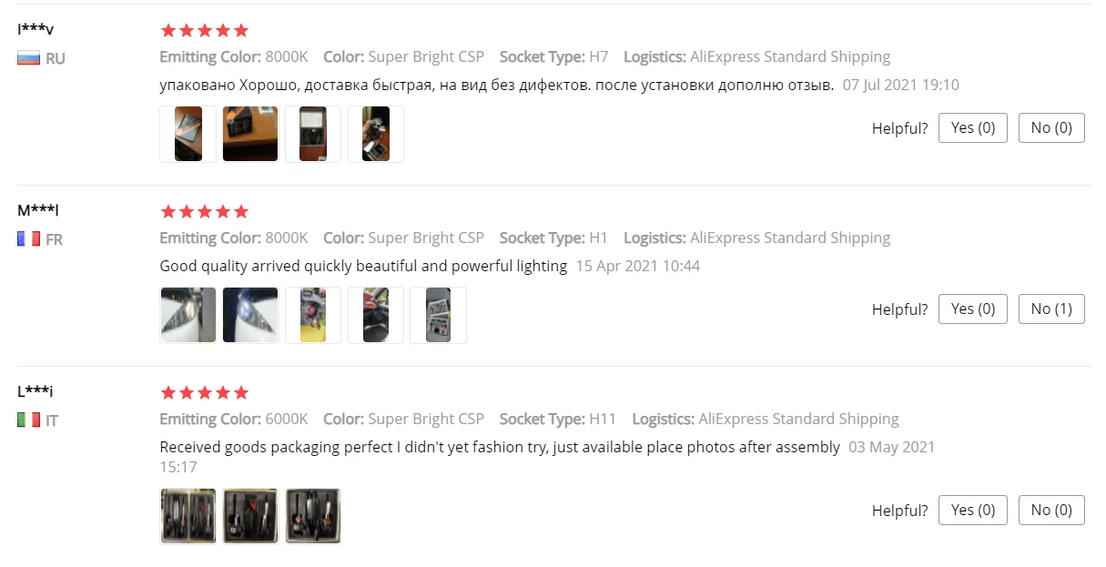Vote No (0) on Italian review
Image resolution: width=1106 pixels, height=567 pixels.
pos(1051,510)
